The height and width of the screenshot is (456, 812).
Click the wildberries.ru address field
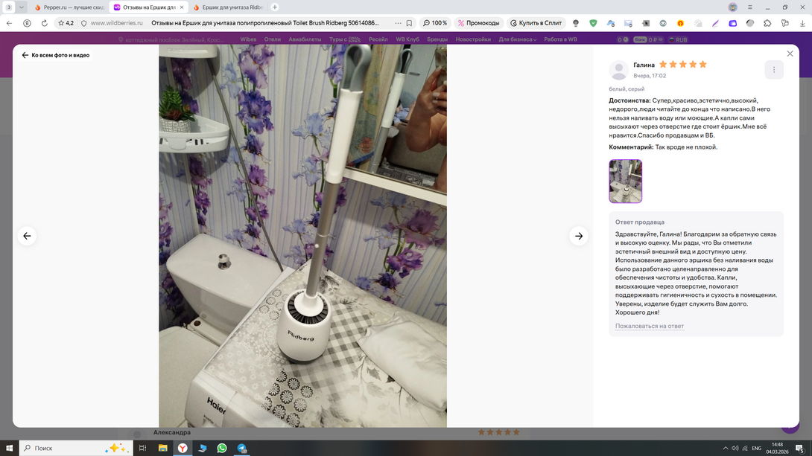(117, 23)
